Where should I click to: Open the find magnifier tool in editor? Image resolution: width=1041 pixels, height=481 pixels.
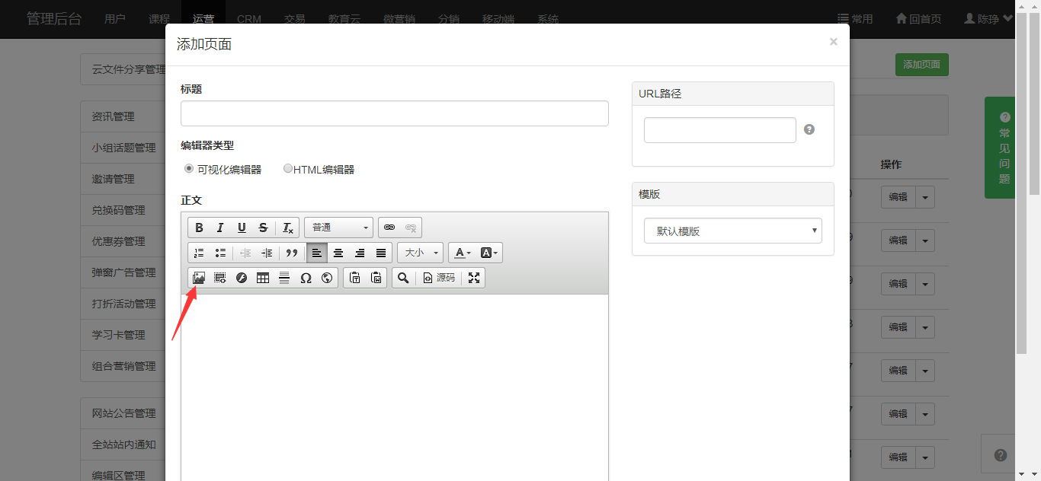click(x=403, y=278)
